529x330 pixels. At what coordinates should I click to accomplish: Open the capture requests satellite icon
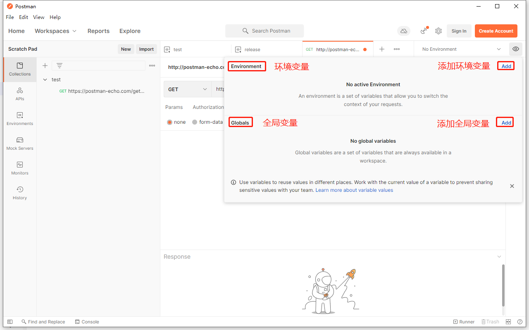[x=424, y=31]
